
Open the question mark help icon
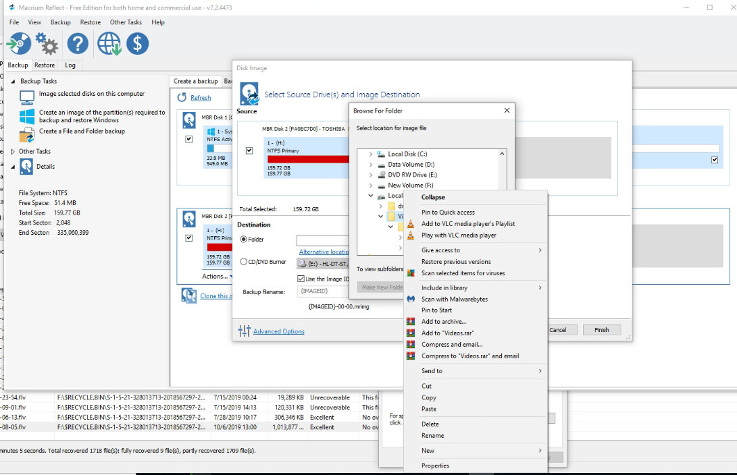coord(78,44)
